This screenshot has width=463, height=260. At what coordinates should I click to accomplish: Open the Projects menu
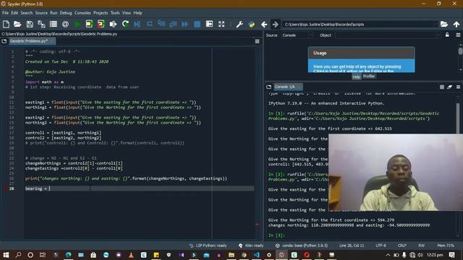pos(101,13)
